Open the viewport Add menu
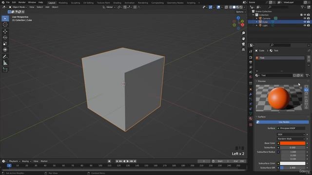Image resolution: width=312 pixels, height=175 pixels. click(x=47, y=7)
